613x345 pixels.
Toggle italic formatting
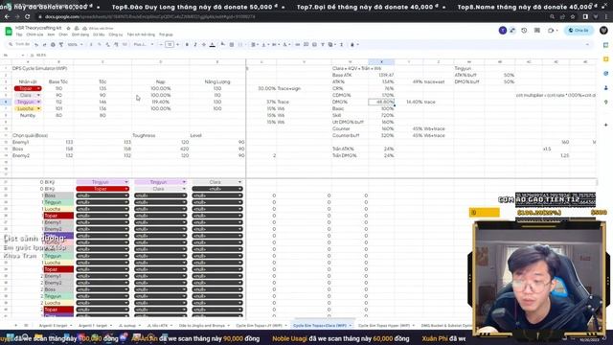(195, 45)
